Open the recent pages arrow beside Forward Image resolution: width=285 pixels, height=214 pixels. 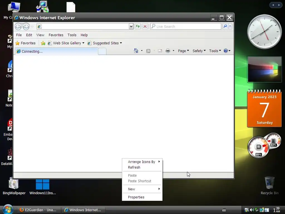click(x=32, y=26)
